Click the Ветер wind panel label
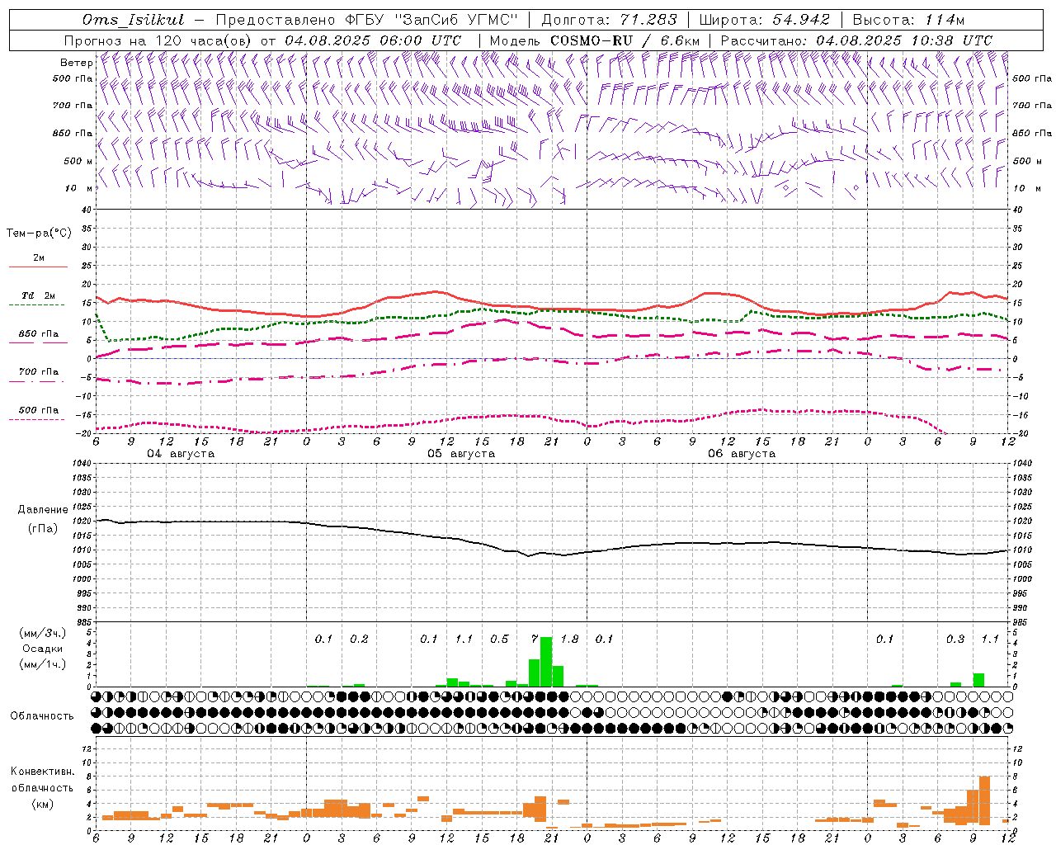The height and width of the screenshot is (845, 1056). pyautogui.click(x=76, y=63)
